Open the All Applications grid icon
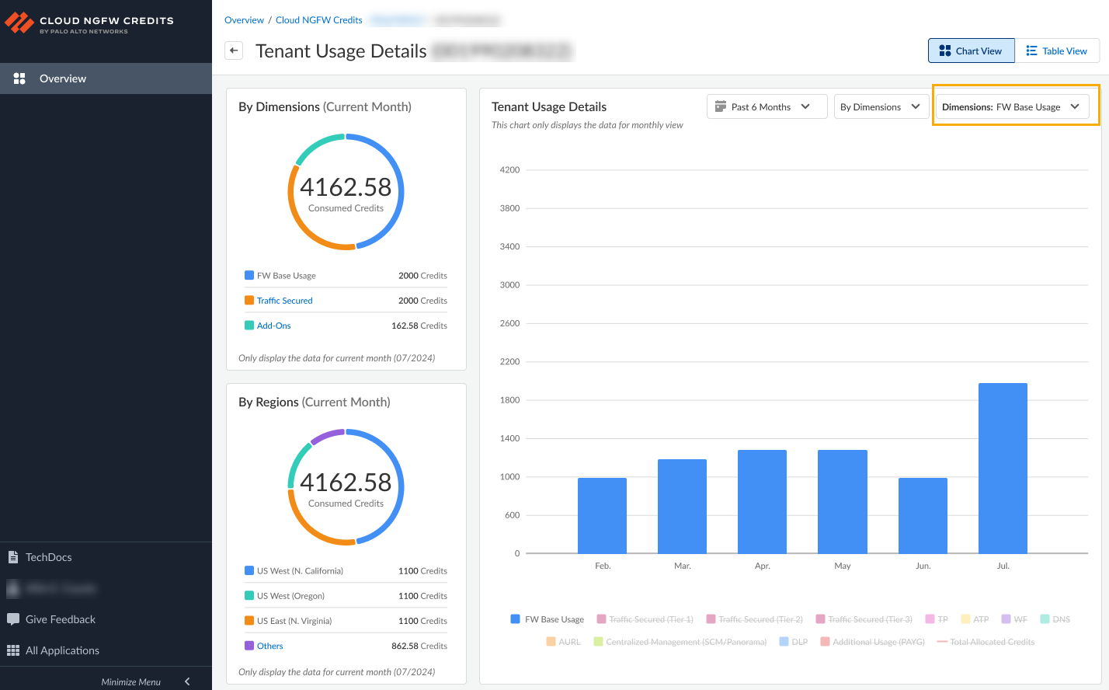Screen dimensions: 1109x690 click(x=13, y=650)
